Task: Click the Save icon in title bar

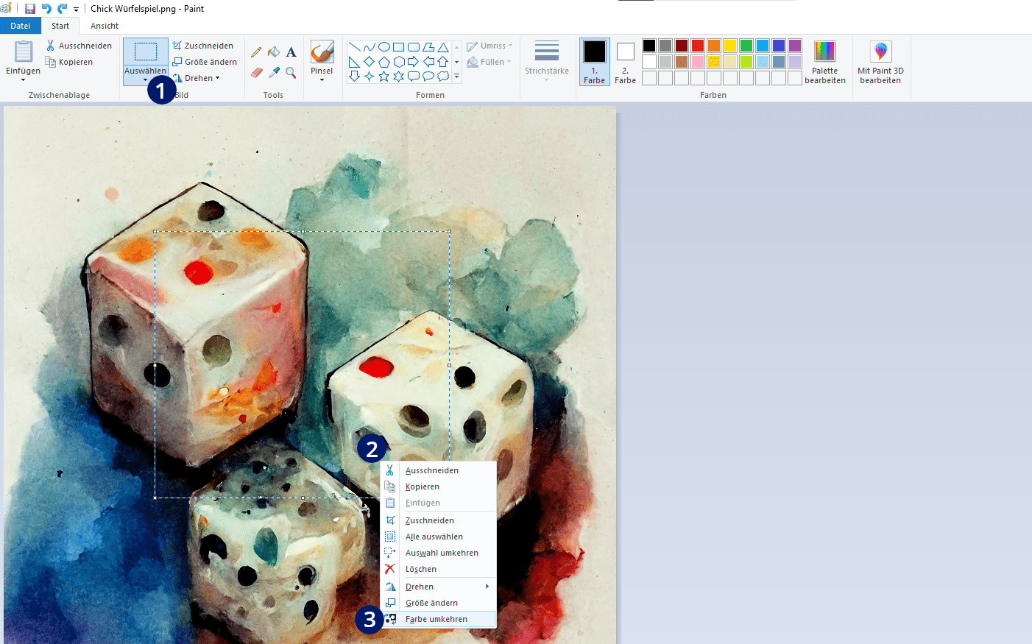Action: point(30,9)
